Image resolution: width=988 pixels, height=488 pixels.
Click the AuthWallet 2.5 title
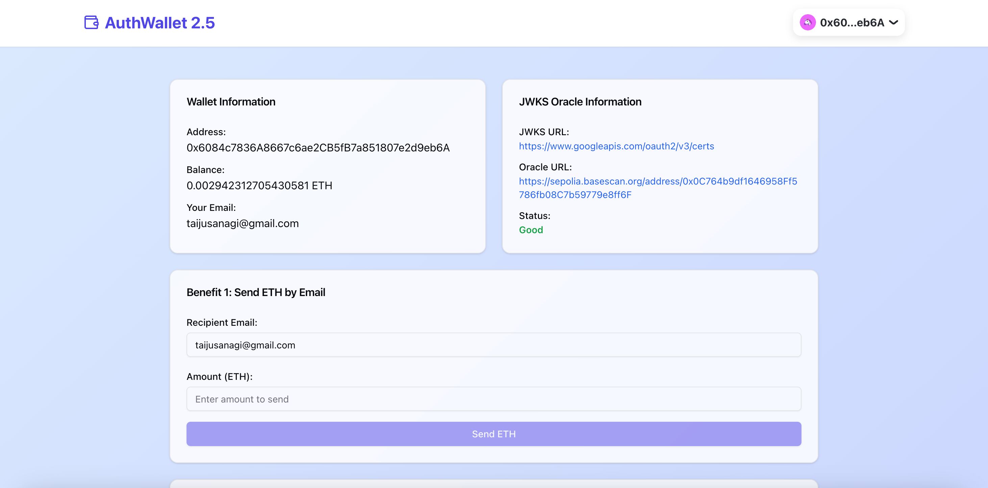pyautogui.click(x=159, y=23)
